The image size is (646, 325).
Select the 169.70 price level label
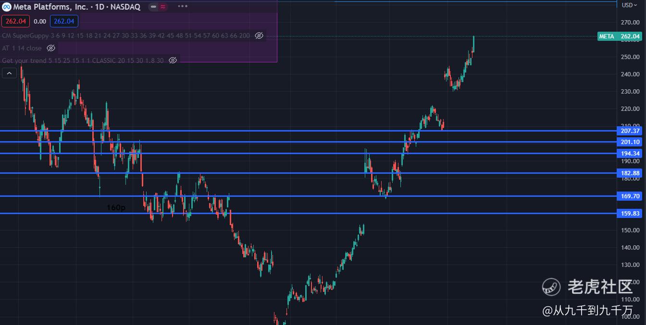pyautogui.click(x=630, y=196)
